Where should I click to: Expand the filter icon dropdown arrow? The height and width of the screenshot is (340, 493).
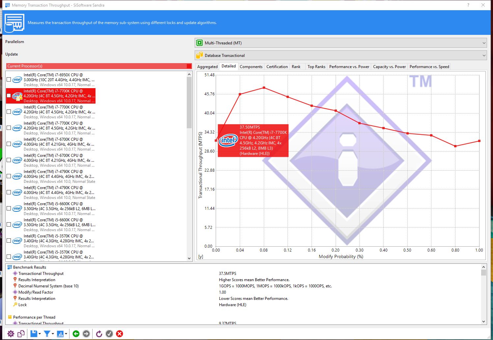[x=53, y=334]
